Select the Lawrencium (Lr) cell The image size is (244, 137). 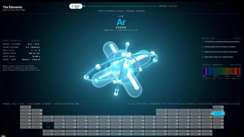[207, 134]
